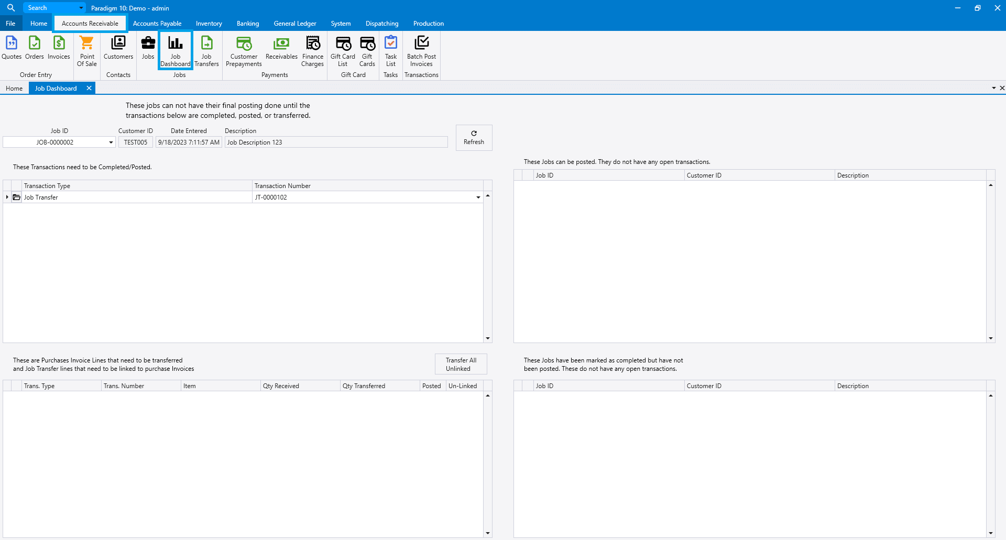Switch to the Inventory ribbon tab
This screenshot has width=1006, height=540.
209,24
